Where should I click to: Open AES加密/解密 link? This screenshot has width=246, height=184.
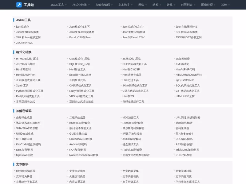[x=184, y=144]
